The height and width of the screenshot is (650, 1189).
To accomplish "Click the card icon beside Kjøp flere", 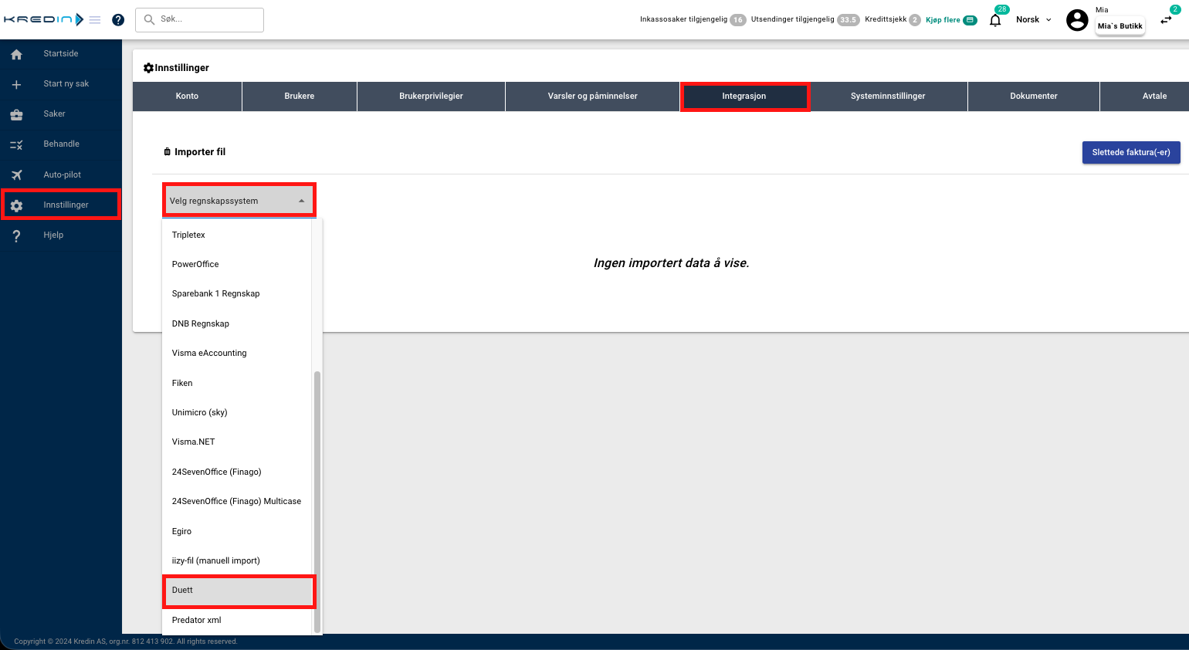I will [971, 20].
